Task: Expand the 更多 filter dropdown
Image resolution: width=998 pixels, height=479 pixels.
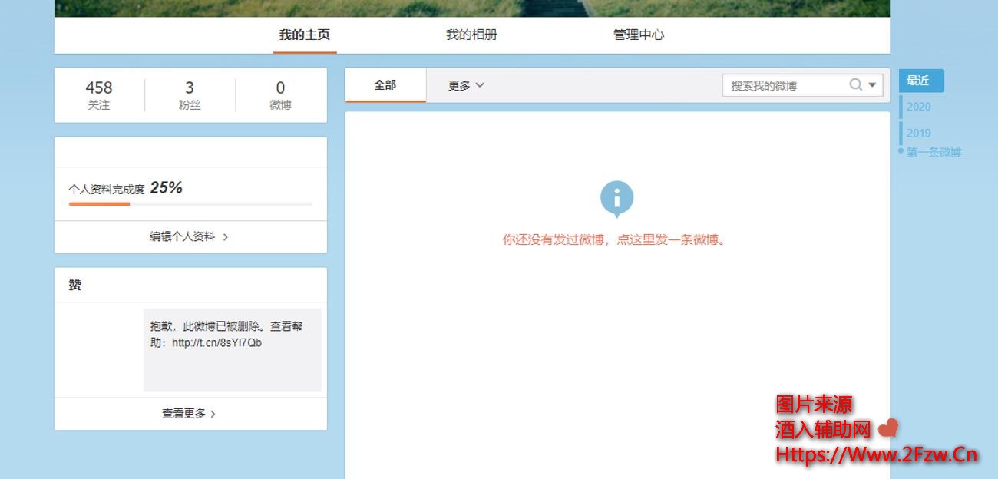Action: click(466, 85)
